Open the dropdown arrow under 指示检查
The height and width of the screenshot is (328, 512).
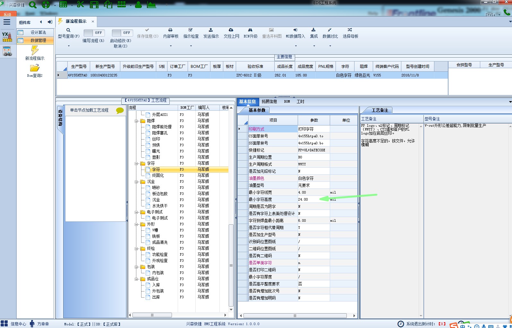point(191,46)
